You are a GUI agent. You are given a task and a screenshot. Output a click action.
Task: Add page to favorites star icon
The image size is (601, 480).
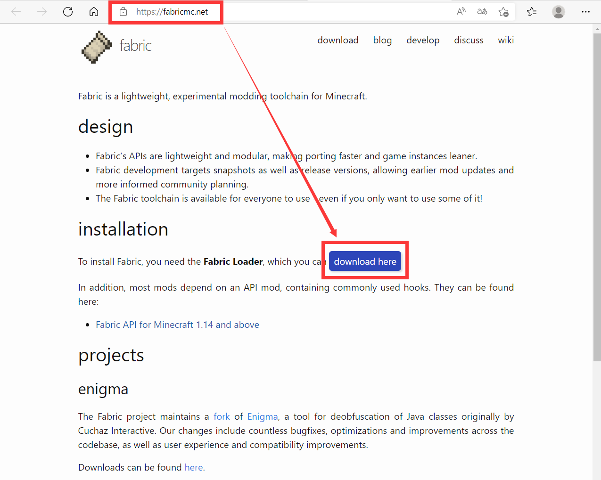503,12
